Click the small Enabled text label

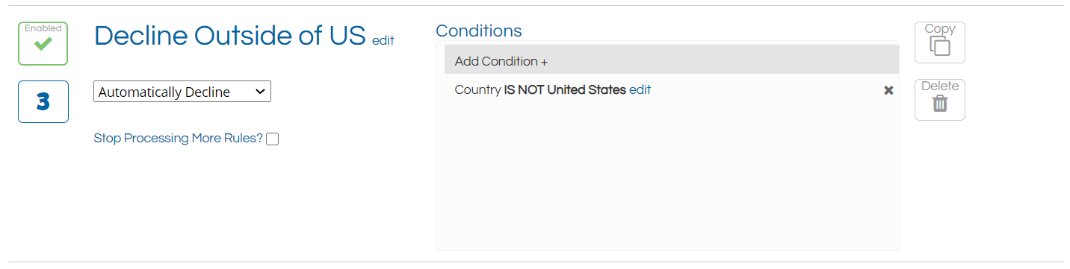pos(43,28)
